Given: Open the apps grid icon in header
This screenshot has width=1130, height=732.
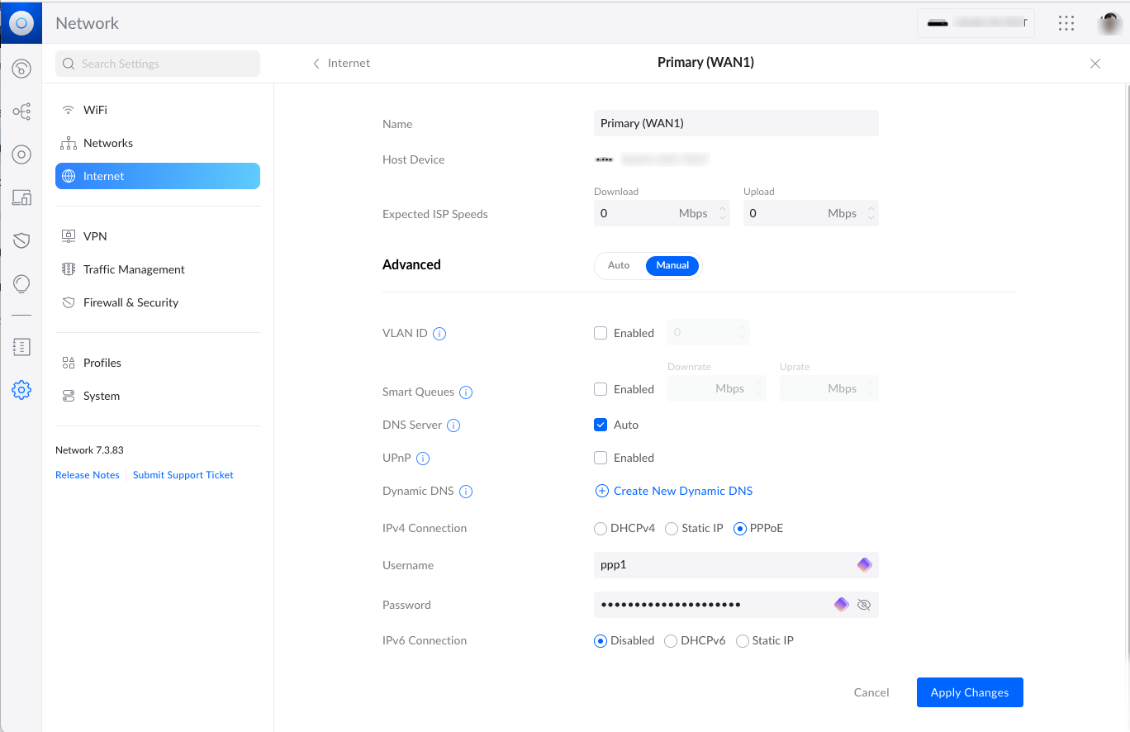Looking at the screenshot, I should pyautogui.click(x=1066, y=23).
